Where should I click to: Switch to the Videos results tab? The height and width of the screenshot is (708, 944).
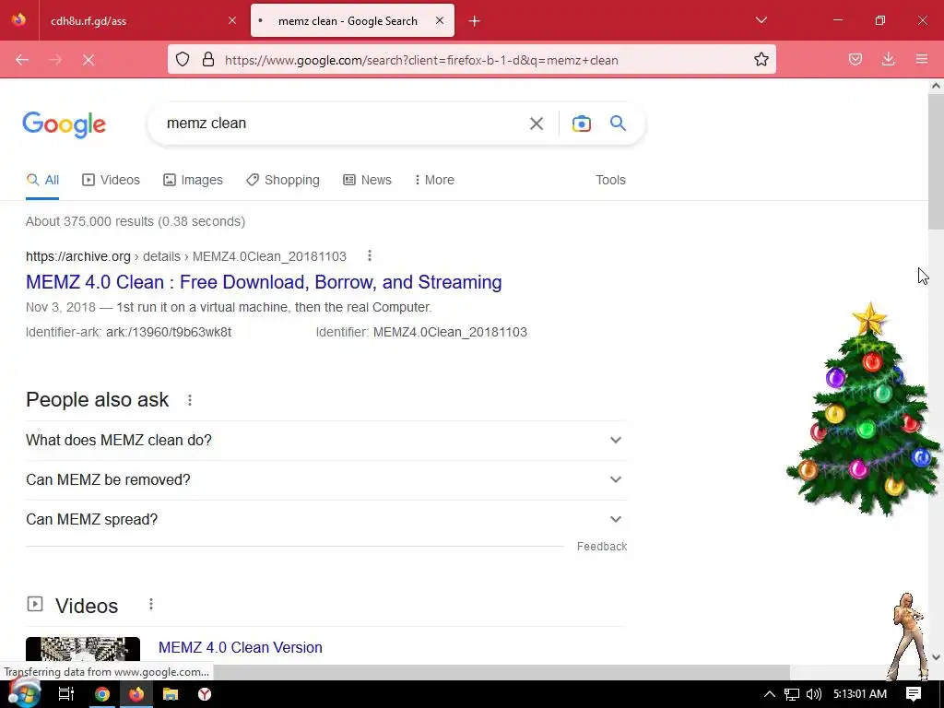click(x=111, y=180)
